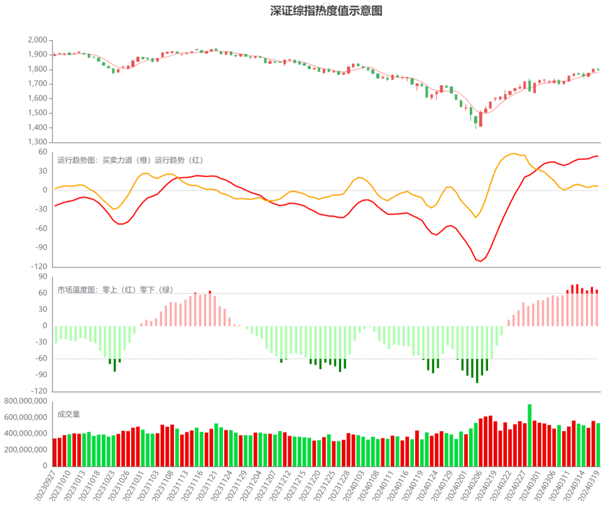Click the -120 label on temperature chart axis

click(x=39, y=391)
